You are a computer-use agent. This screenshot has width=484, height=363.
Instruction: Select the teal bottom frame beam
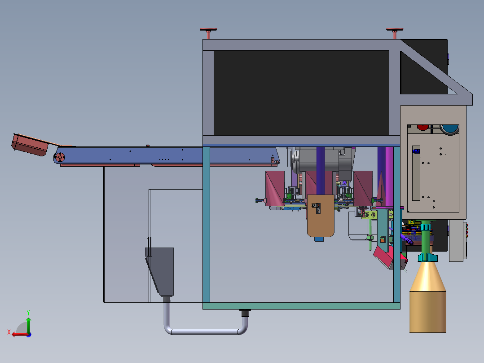[x=301, y=306]
